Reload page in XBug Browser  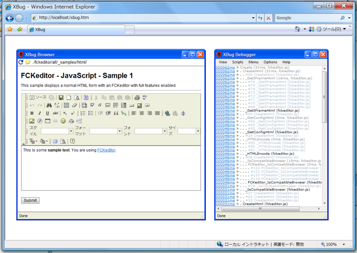[x=21, y=62]
